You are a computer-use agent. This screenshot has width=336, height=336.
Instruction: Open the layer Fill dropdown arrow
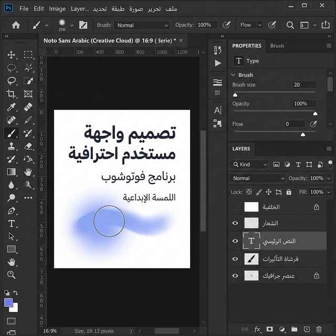(x=329, y=192)
